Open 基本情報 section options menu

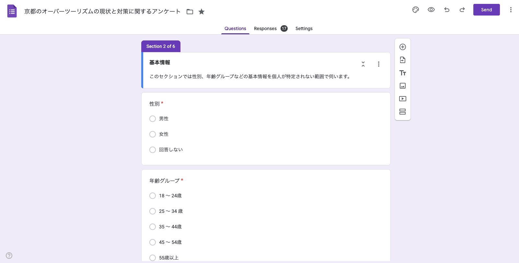(379, 64)
